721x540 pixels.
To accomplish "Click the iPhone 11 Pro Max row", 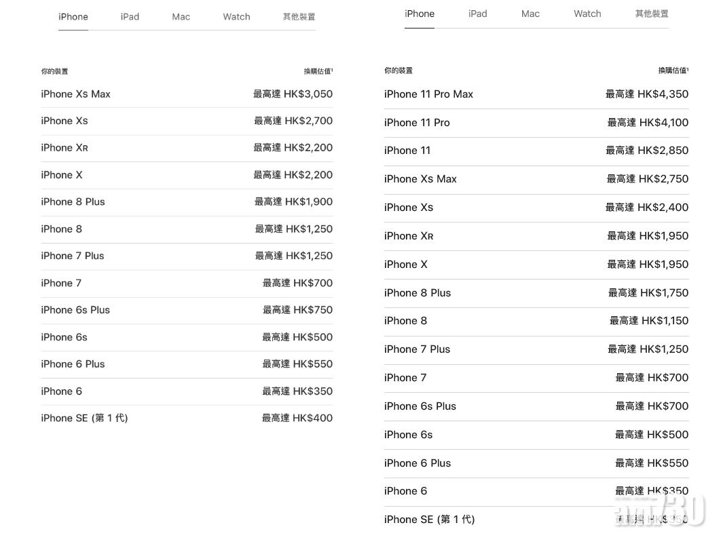I will point(428,94).
